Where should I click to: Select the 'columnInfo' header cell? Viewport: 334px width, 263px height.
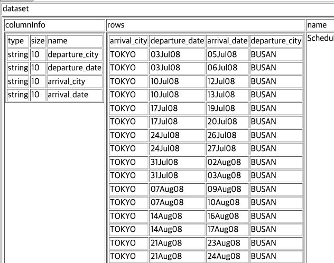[54, 25]
